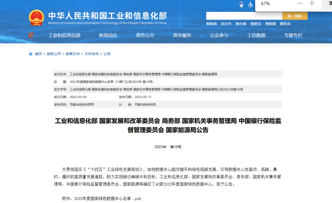Click the national emblem logo

[36, 18]
